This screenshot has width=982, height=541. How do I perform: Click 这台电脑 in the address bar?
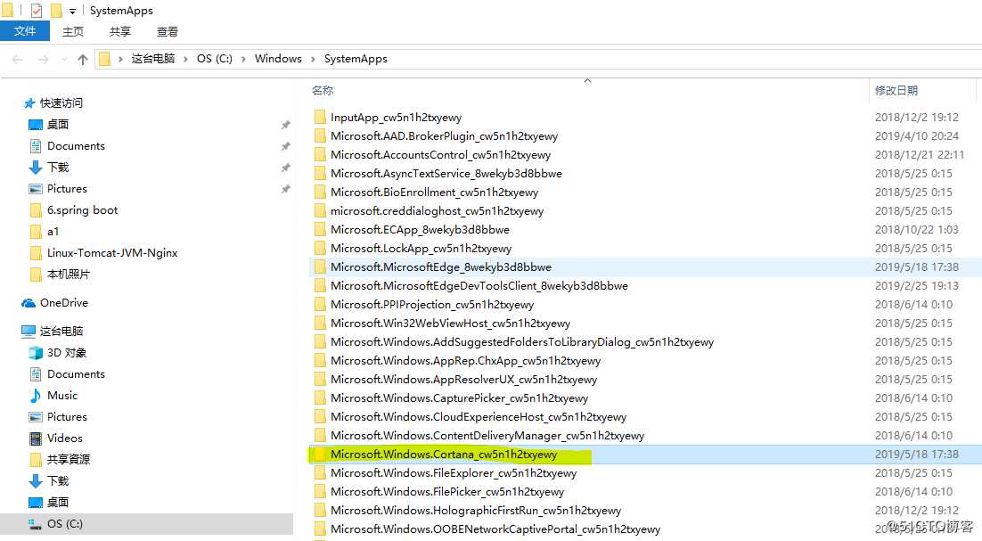tap(152, 59)
